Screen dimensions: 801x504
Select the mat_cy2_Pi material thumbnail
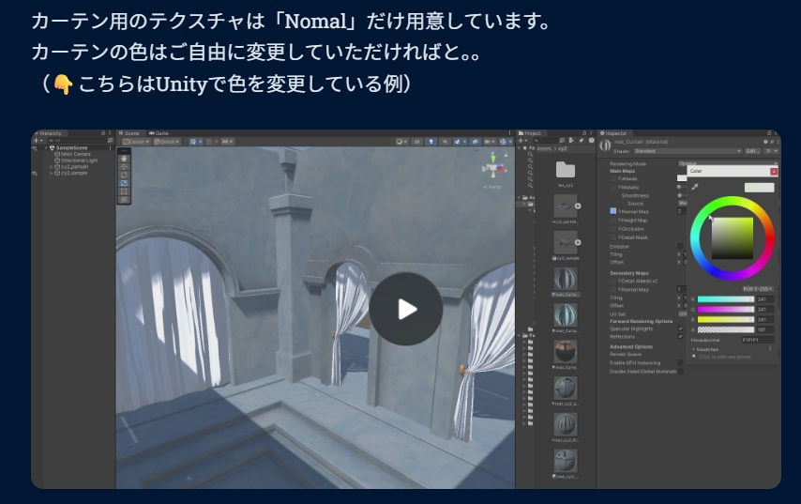pyautogui.click(x=566, y=424)
